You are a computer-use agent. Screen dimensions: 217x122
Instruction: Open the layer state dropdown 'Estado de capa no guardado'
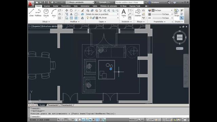[x=102, y=14]
